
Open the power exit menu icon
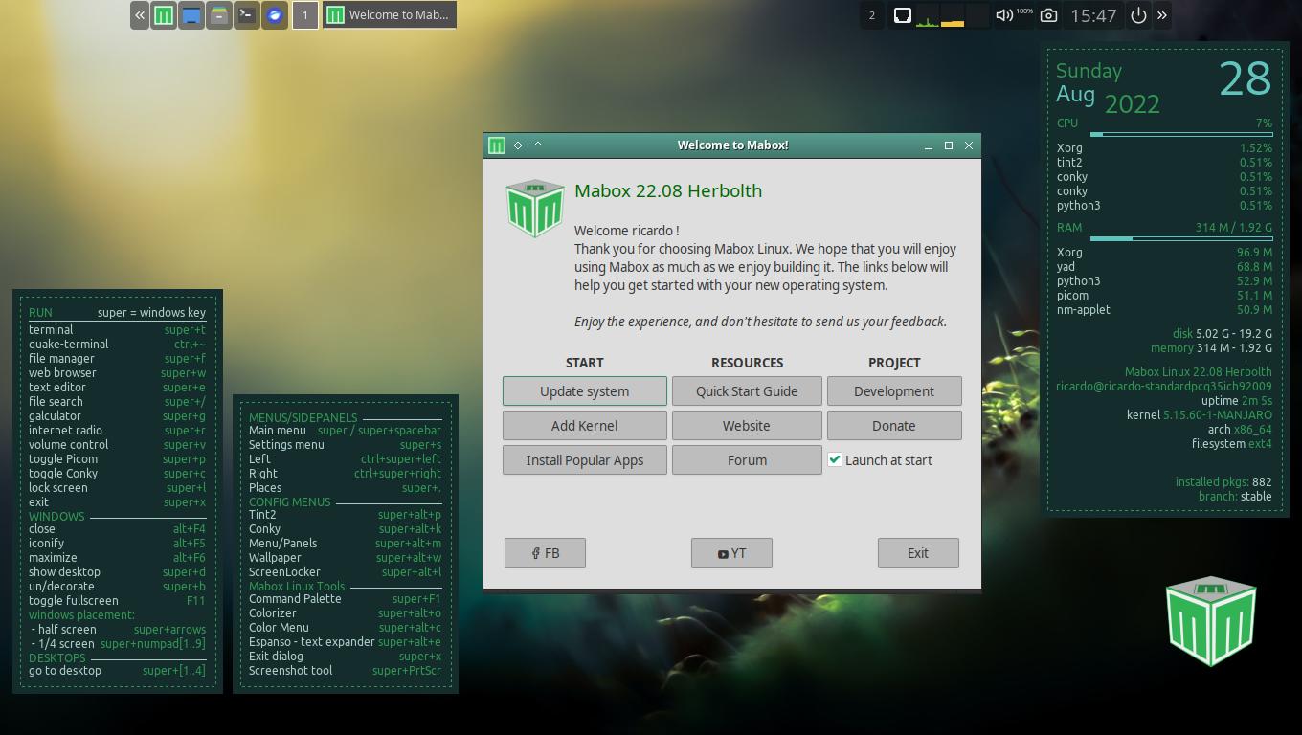(x=1138, y=15)
